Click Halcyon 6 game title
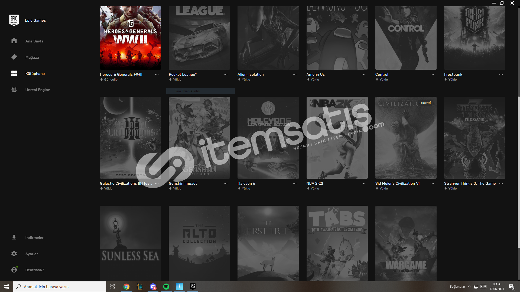The image size is (520, 292). click(x=246, y=183)
